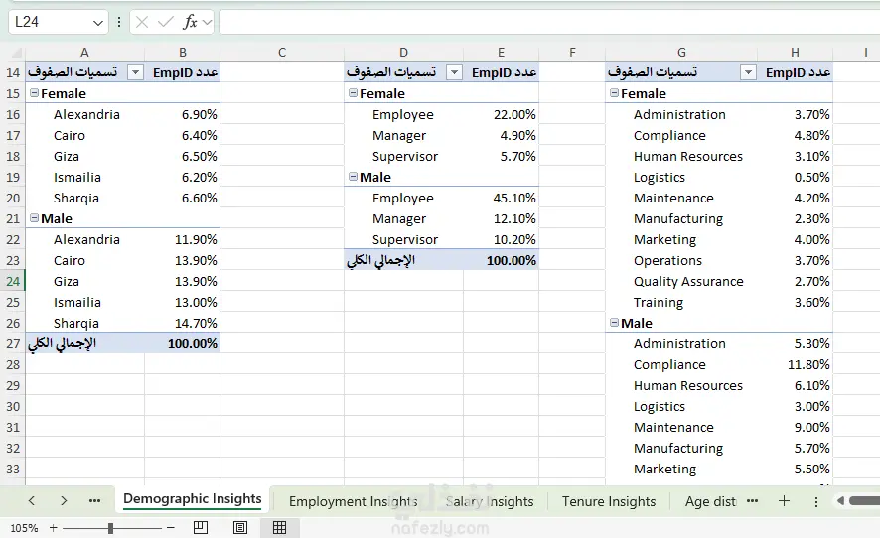Viewport: 880px width, 538px height.
Task: Add a new sheet with plus icon
Action: click(784, 501)
